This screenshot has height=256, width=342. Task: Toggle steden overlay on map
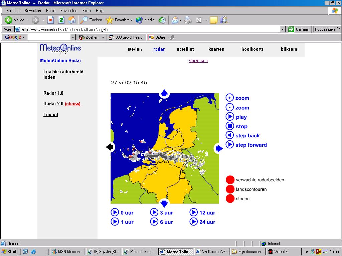click(230, 199)
